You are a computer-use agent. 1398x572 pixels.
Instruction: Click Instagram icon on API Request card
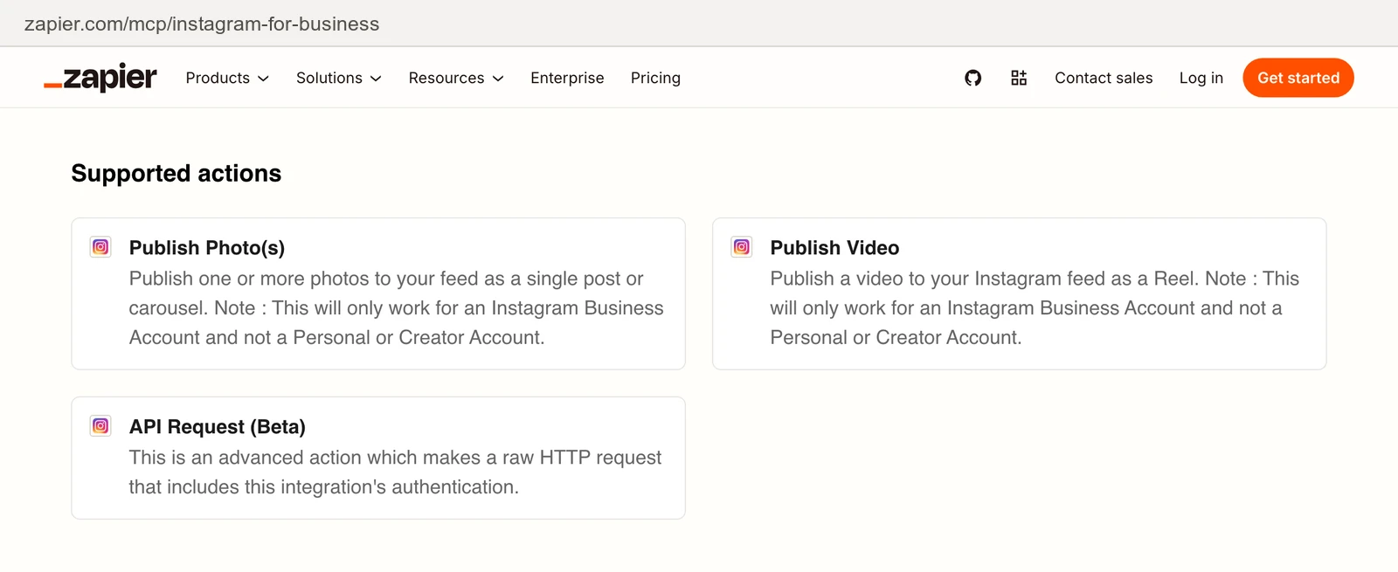pyautogui.click(x=100, y=426)
